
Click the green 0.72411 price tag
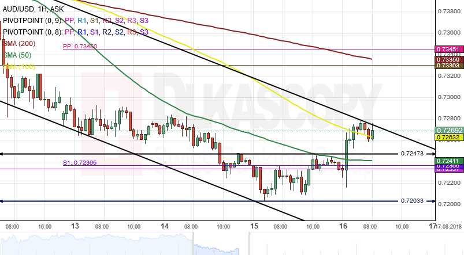(448, 161)
